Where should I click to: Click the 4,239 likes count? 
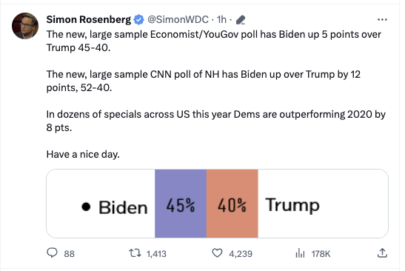[241, 254]
